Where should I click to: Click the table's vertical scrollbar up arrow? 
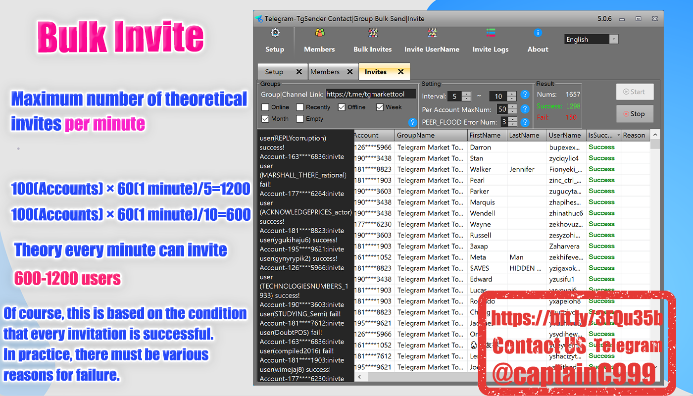pyautogui.click(x=655, y=135)
